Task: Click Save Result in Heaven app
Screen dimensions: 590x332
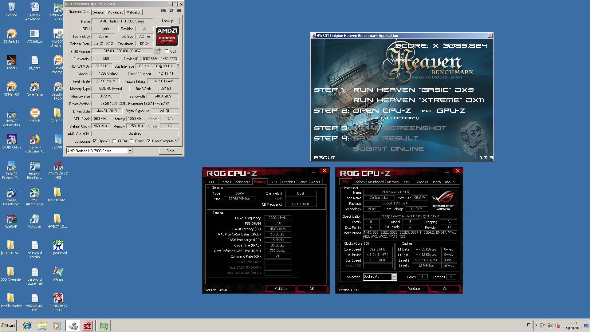Action: pyautogui.click(x=386, y=138)
